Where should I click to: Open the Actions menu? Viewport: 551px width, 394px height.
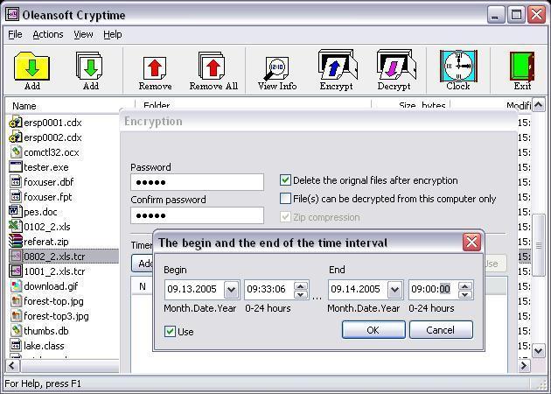pos(48,34)
